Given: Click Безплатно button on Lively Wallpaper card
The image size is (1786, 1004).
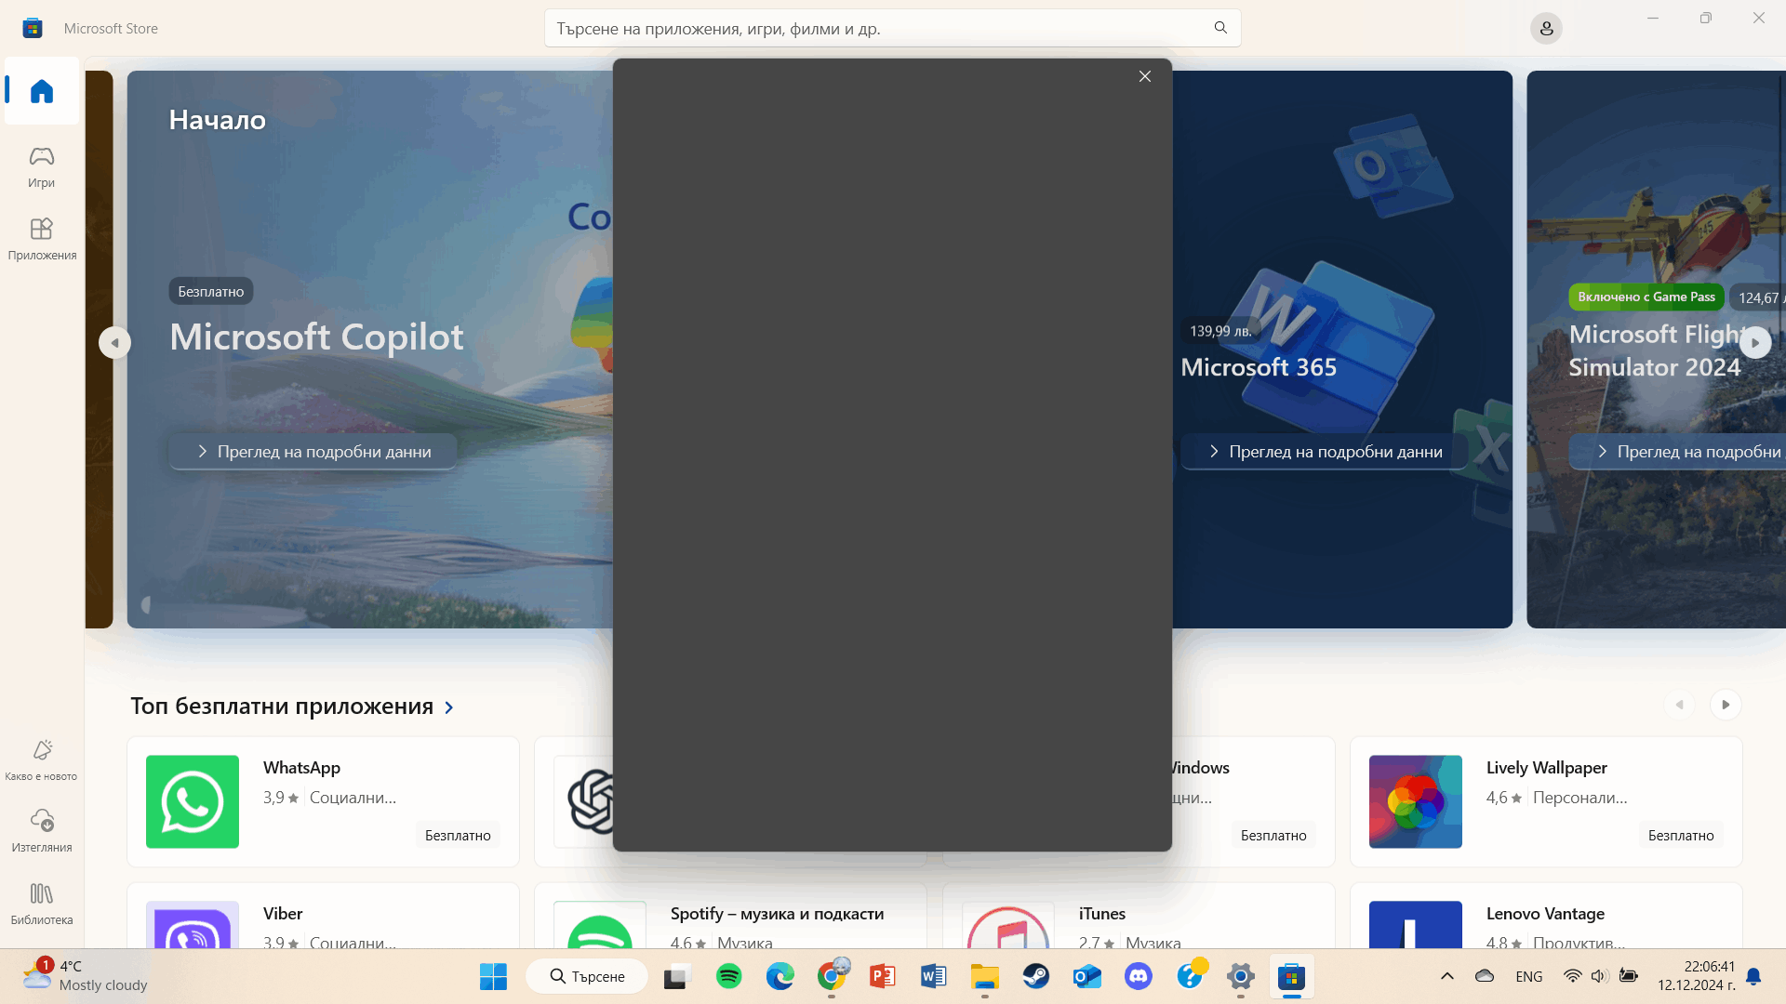Looking at the screenshot, I should [x=1681, y=835].
